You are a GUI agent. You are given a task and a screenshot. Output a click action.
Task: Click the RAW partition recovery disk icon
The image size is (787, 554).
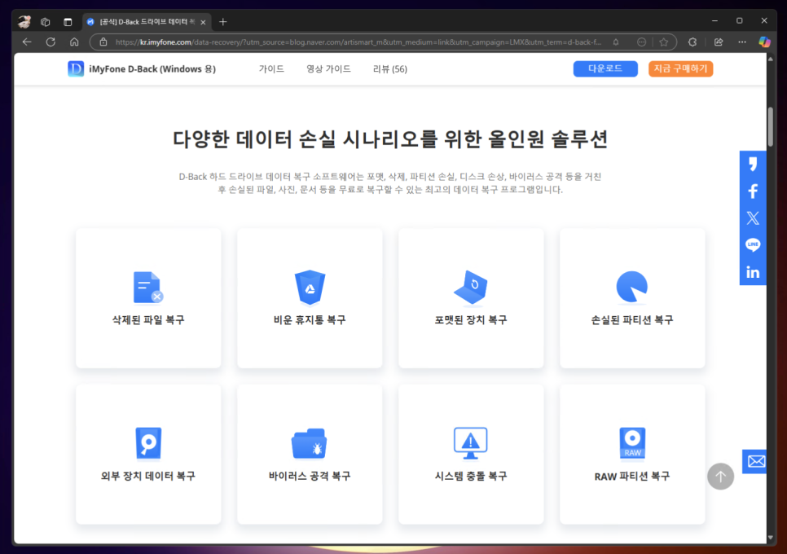(x=632, y=443)
